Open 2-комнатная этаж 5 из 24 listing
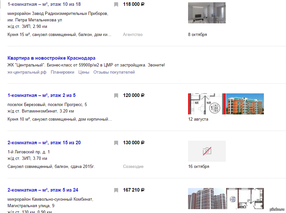 [x=43, y=190]
